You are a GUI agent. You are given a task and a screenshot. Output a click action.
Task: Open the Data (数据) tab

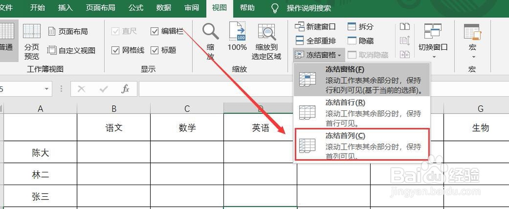pos(163,8)
